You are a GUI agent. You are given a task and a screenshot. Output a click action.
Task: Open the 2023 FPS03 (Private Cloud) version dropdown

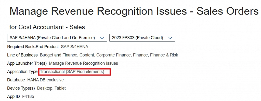pyautogui.click(x=142, y=38)
